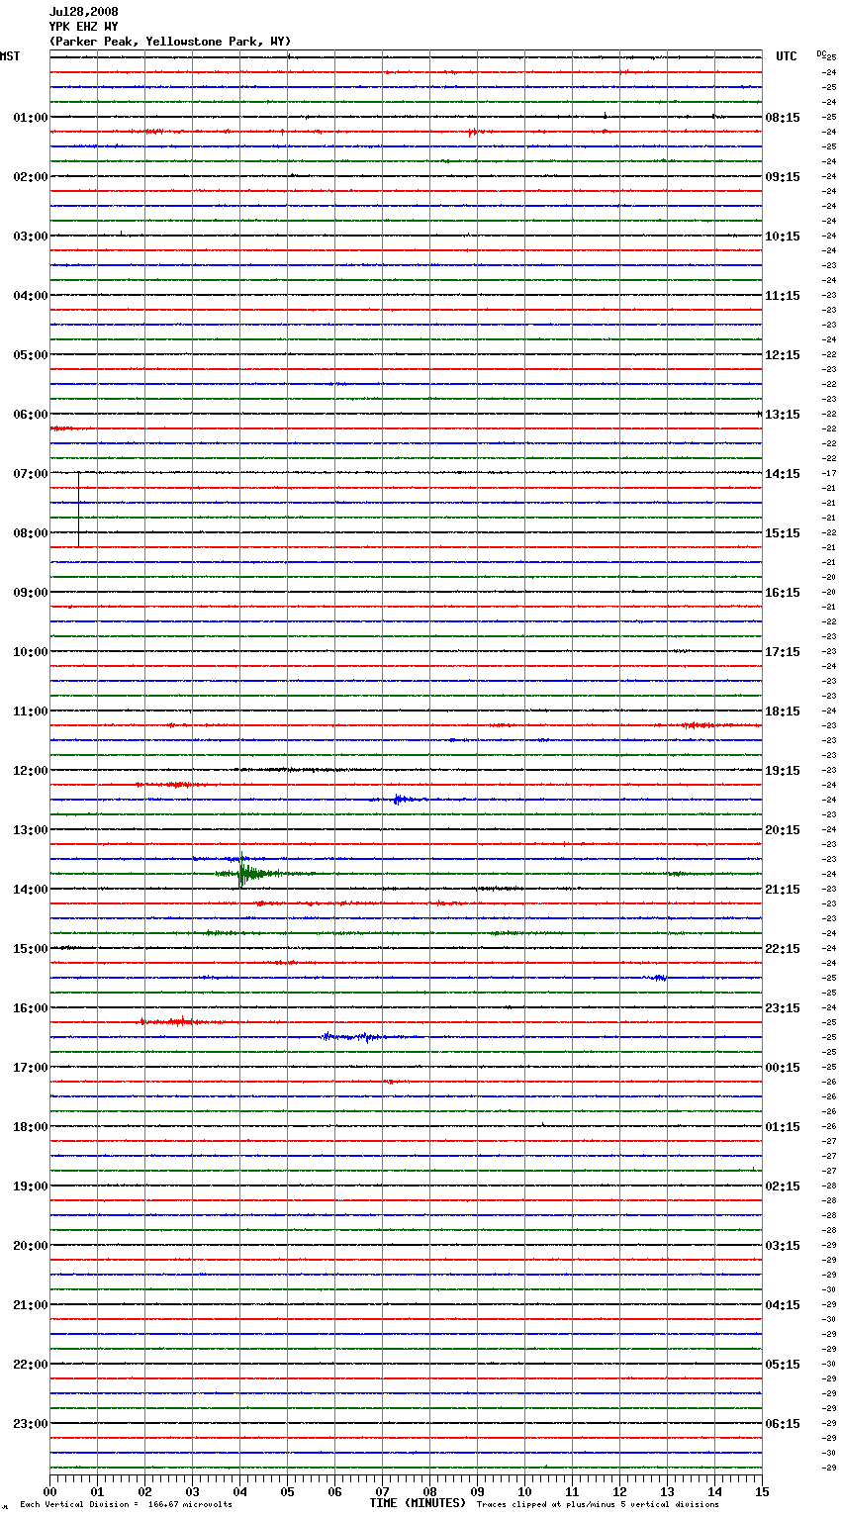Select the 01:00 MST hour label
This screenshot has height=1518, width=841.
30,118
